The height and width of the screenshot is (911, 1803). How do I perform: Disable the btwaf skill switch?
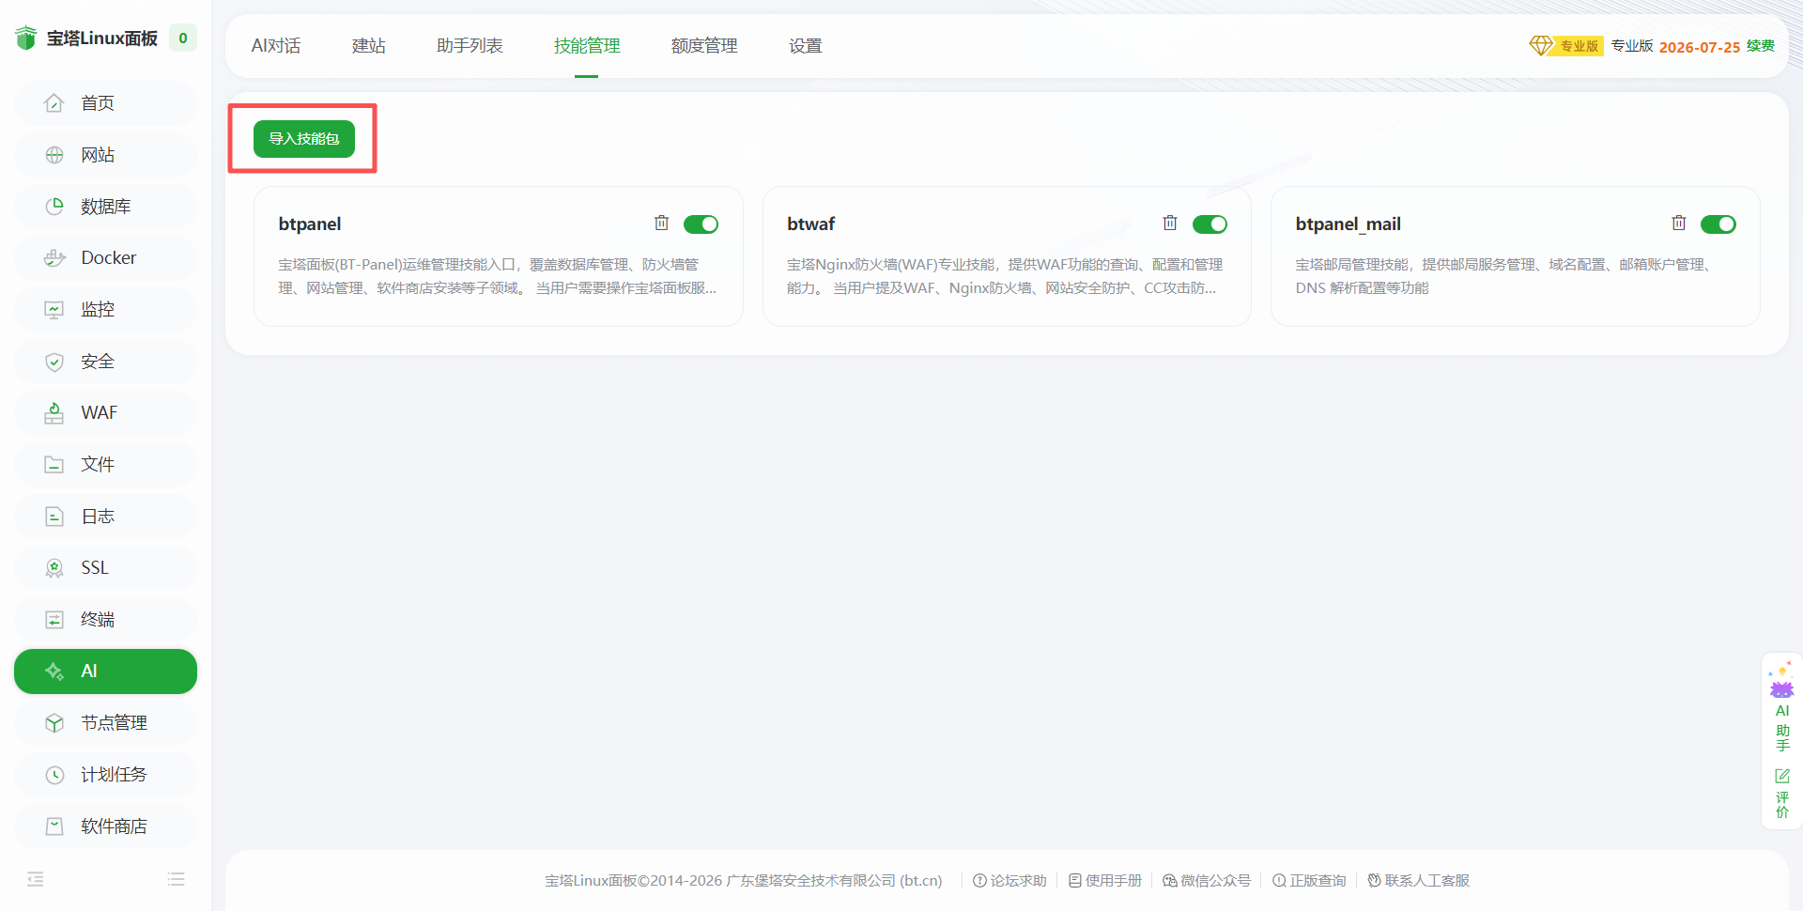click(1210, 224)
